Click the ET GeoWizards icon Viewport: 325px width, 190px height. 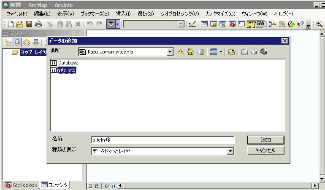256,24
